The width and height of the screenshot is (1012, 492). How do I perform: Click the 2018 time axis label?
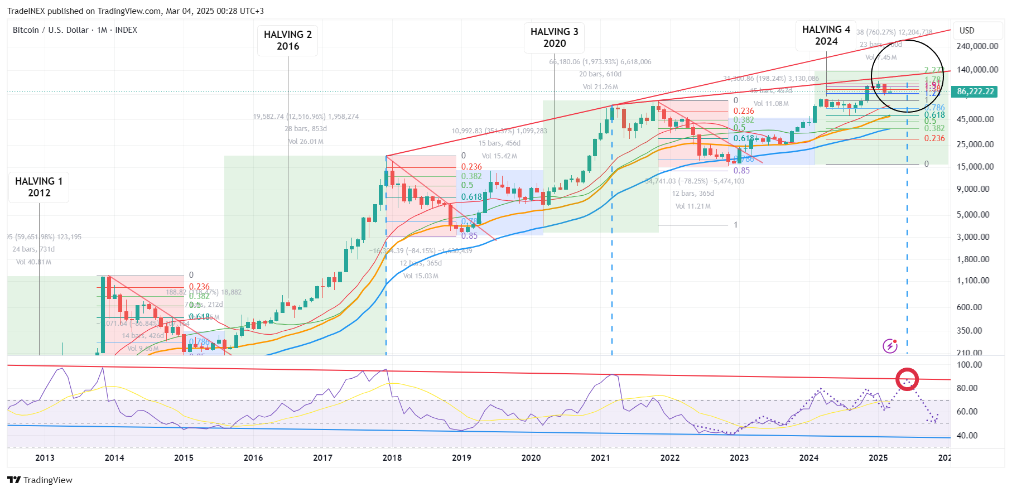tap(392, 458)
